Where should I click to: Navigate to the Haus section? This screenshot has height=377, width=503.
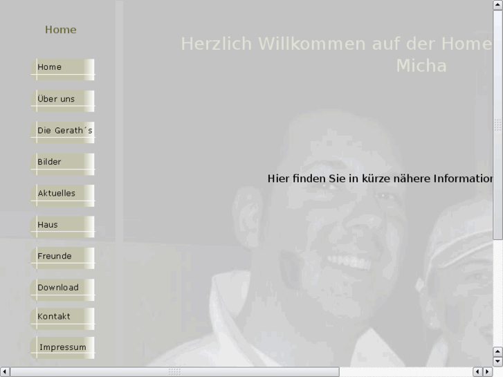click(62, 227)
